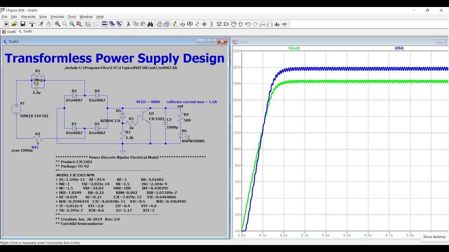449x252 pixels.
Task: Click the Copy toolbar icon
Action: click(136, 24)
